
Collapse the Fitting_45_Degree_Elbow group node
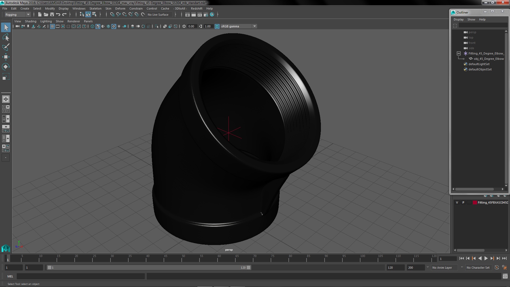pos(459,53)
